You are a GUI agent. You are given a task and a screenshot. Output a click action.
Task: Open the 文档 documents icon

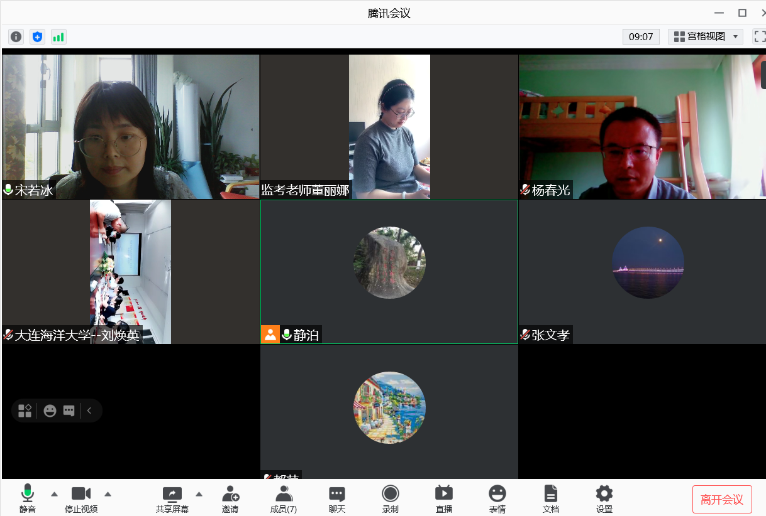[x=550, y=499]
